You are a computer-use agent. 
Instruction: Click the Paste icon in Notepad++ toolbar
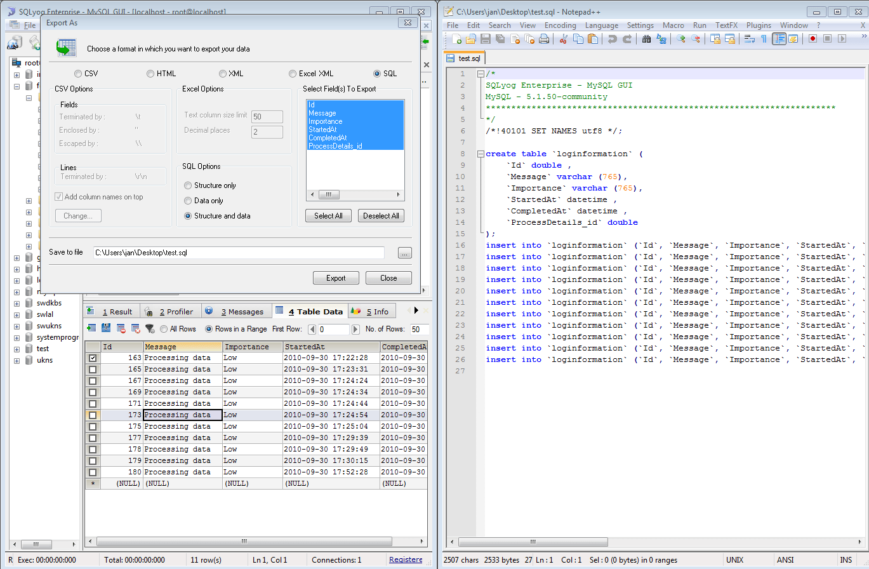593,39
